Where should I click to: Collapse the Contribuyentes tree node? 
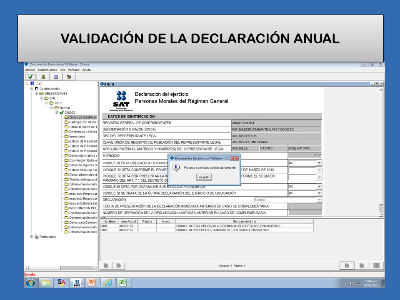pos(32,88)
